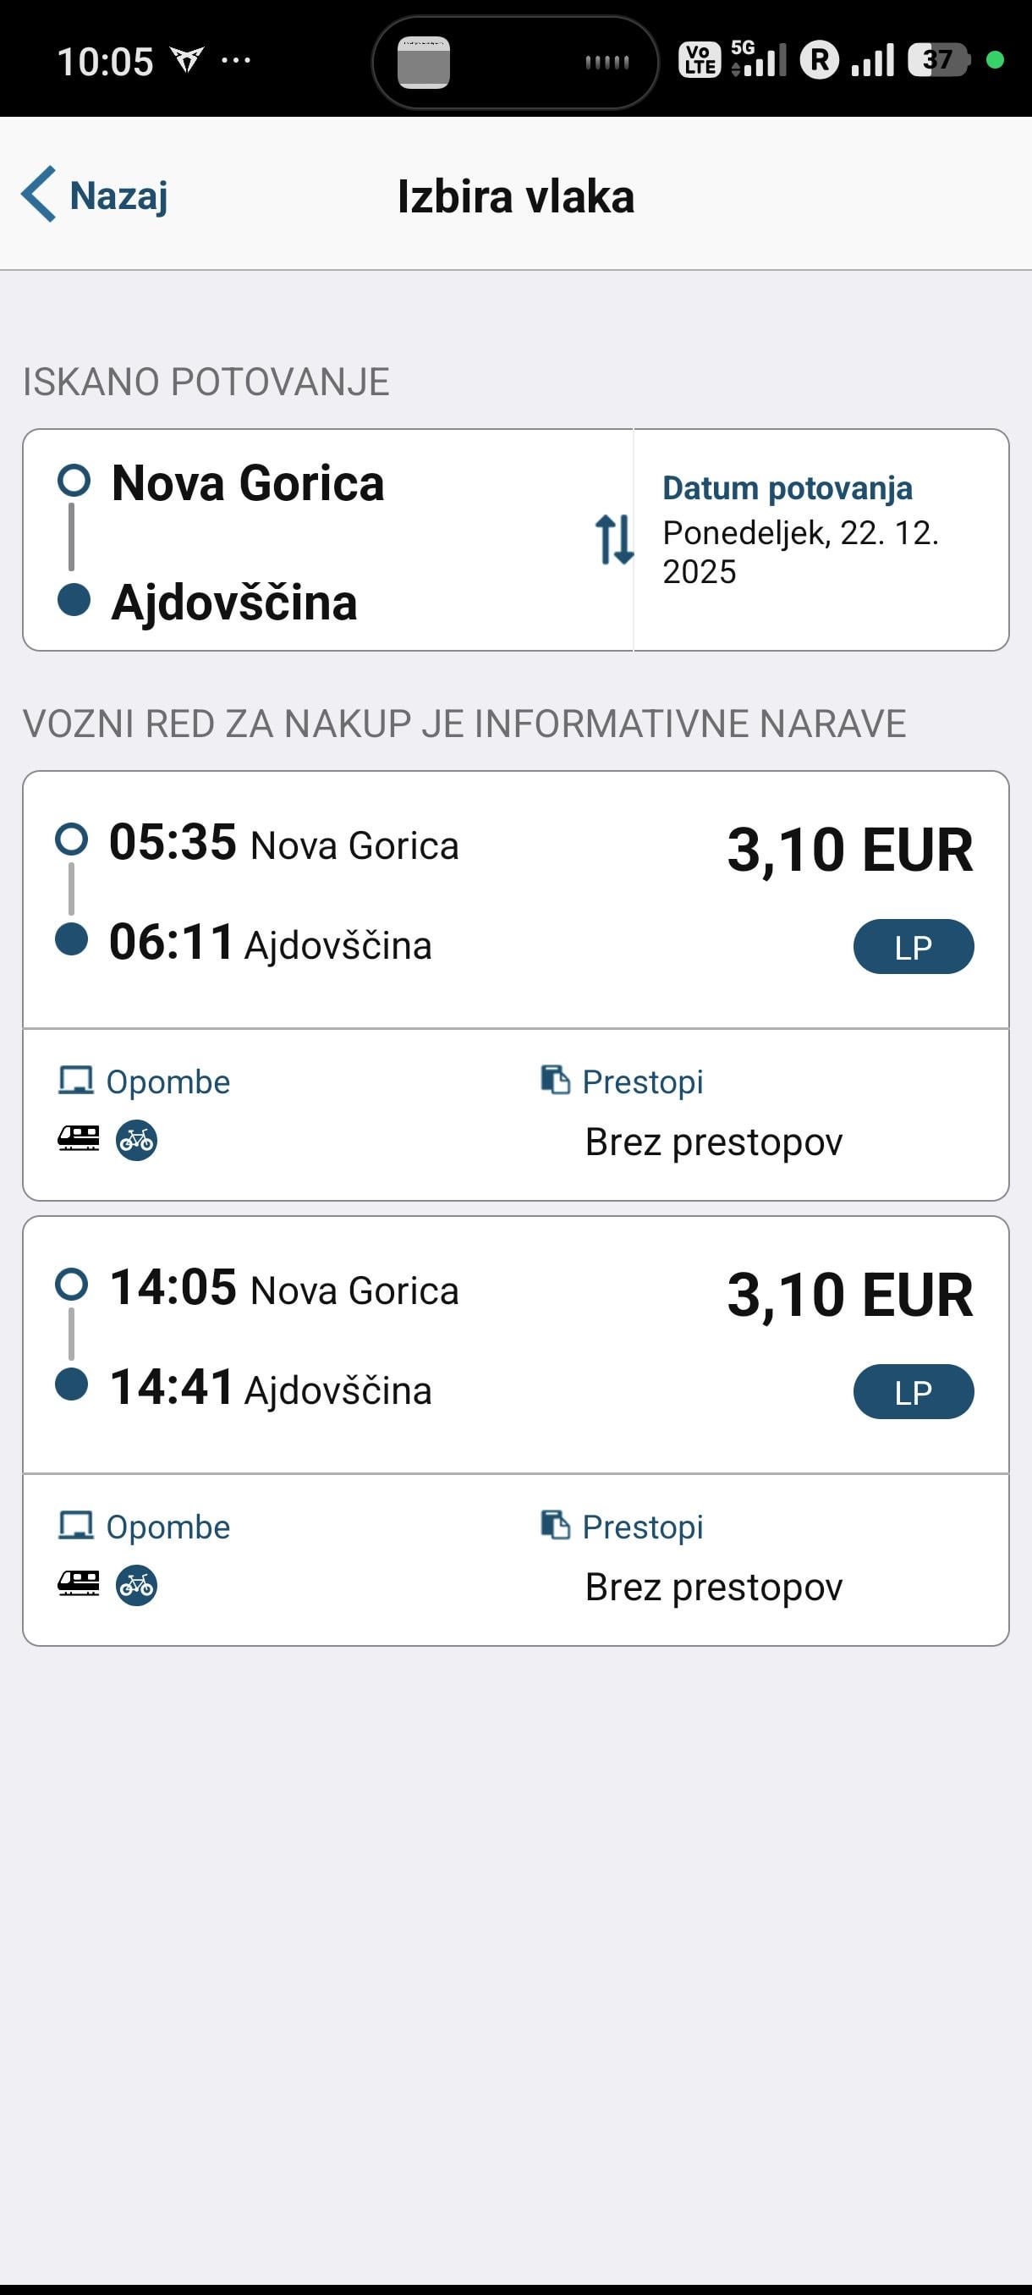Screen dimensions: 1032x2295
Task: Select LP badge on 14:05 train
Action: pos(914,1391)
